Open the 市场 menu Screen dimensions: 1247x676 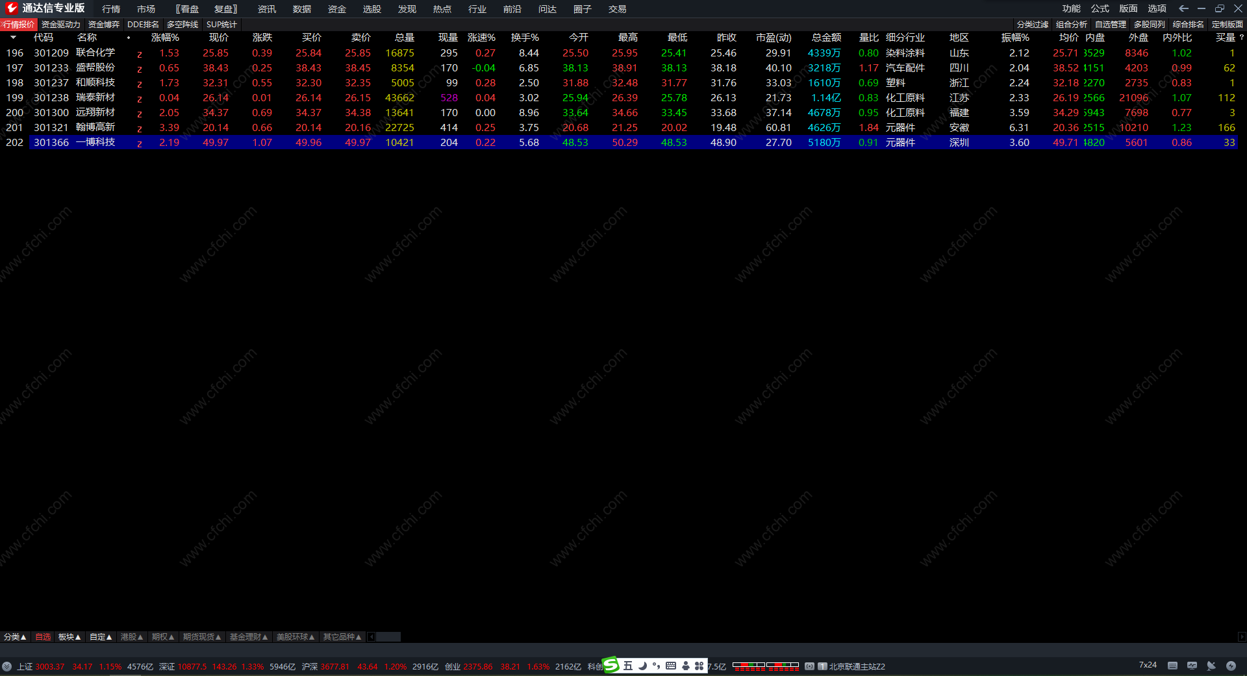tap(146, 9)
